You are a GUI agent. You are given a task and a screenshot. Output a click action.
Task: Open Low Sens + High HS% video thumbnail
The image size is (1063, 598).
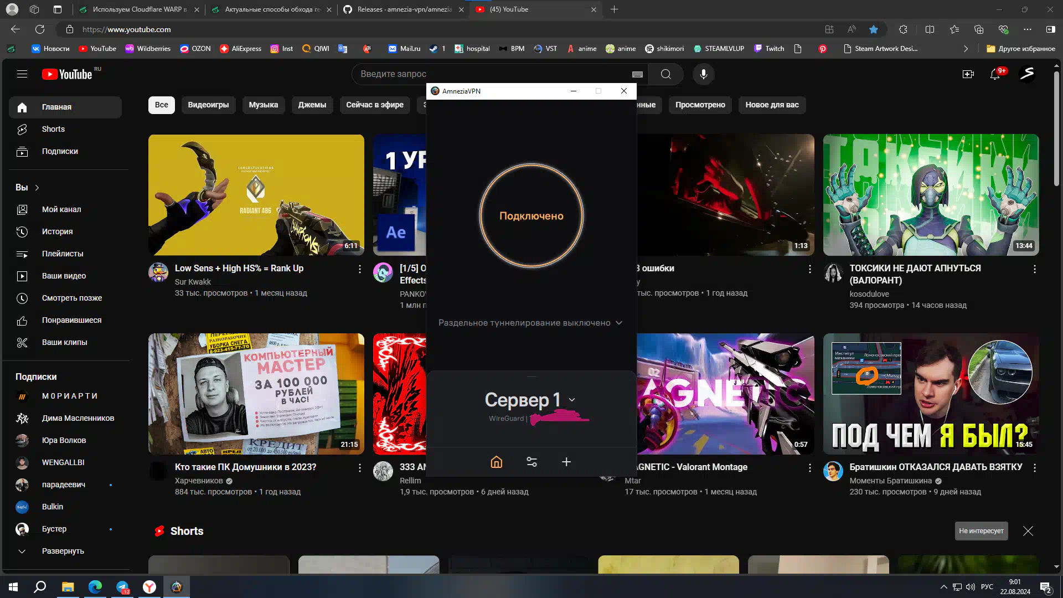click(x=256, y=195)
